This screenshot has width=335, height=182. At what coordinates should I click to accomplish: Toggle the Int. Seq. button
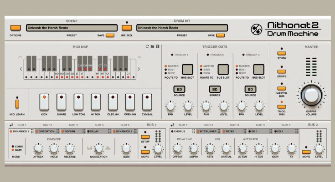coord(126,28)
